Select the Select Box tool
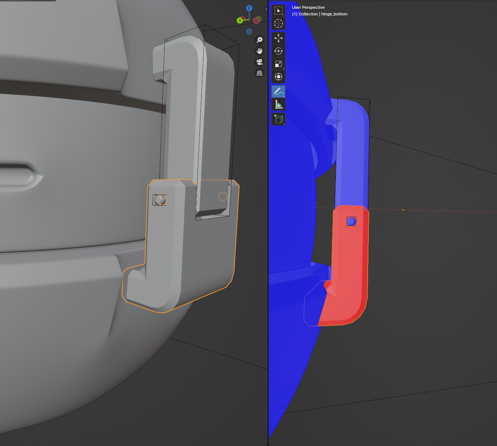Screen dimensions: 497x446 (x=278, y=11)
